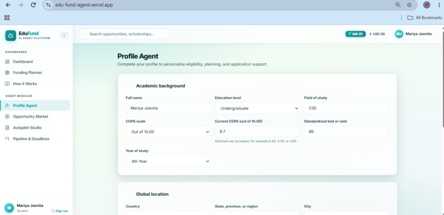Open the CGPA scale dropdown
The height and width of the screenshot is (215, 444).
[168, 131]
